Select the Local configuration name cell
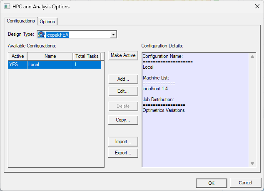Viewport: 264px width, 191px height. (x=50, y=64)
